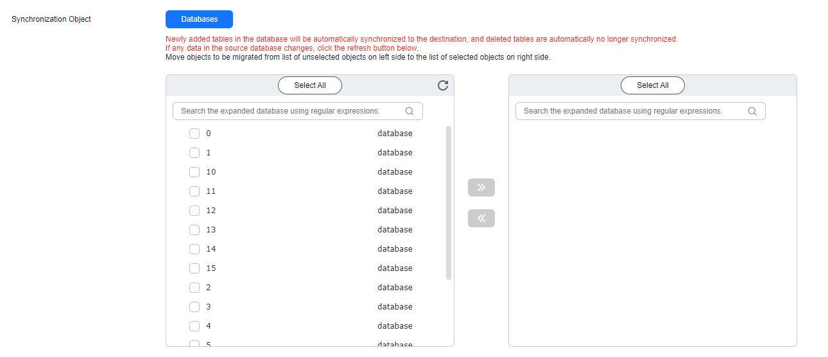Image resolution: width=828 pixels, height=357 pixels.
Task: Focus the left regular expression search field
Action: click(x=298, y=111)
